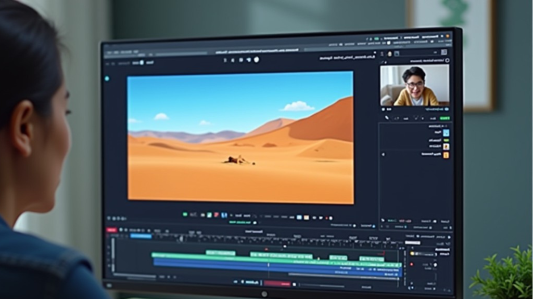This screenshot has width=533, height=299.
Task: Open the webcam feed of the smiling person
Action: click(414, 86)
